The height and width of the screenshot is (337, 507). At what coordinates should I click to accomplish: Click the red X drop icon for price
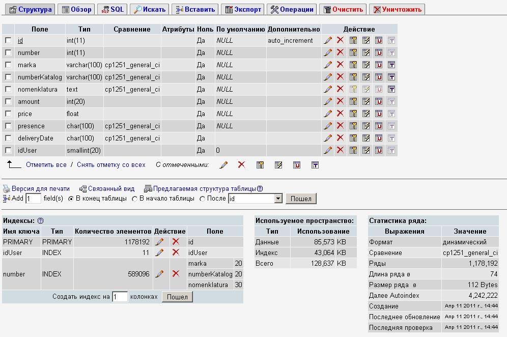340,114
